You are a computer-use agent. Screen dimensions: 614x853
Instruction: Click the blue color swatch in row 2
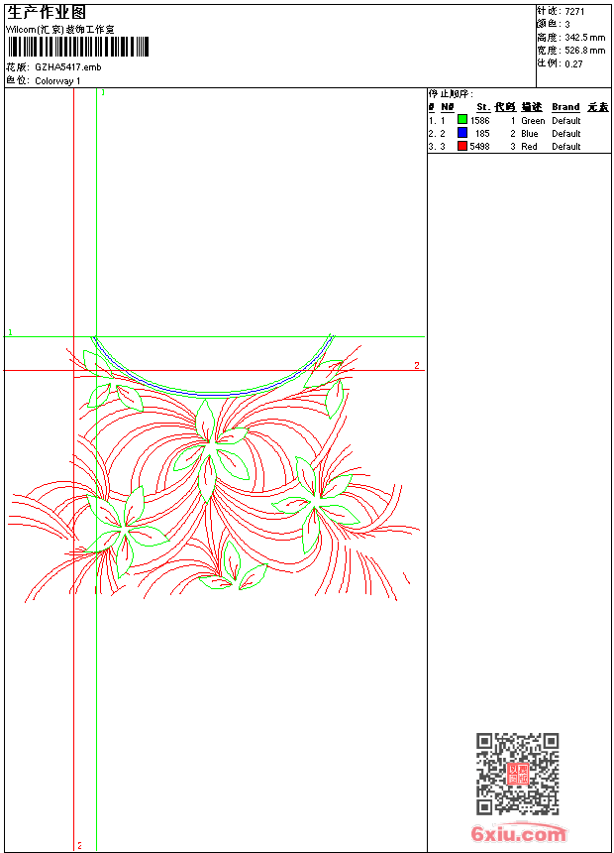(x=461, y=133)
